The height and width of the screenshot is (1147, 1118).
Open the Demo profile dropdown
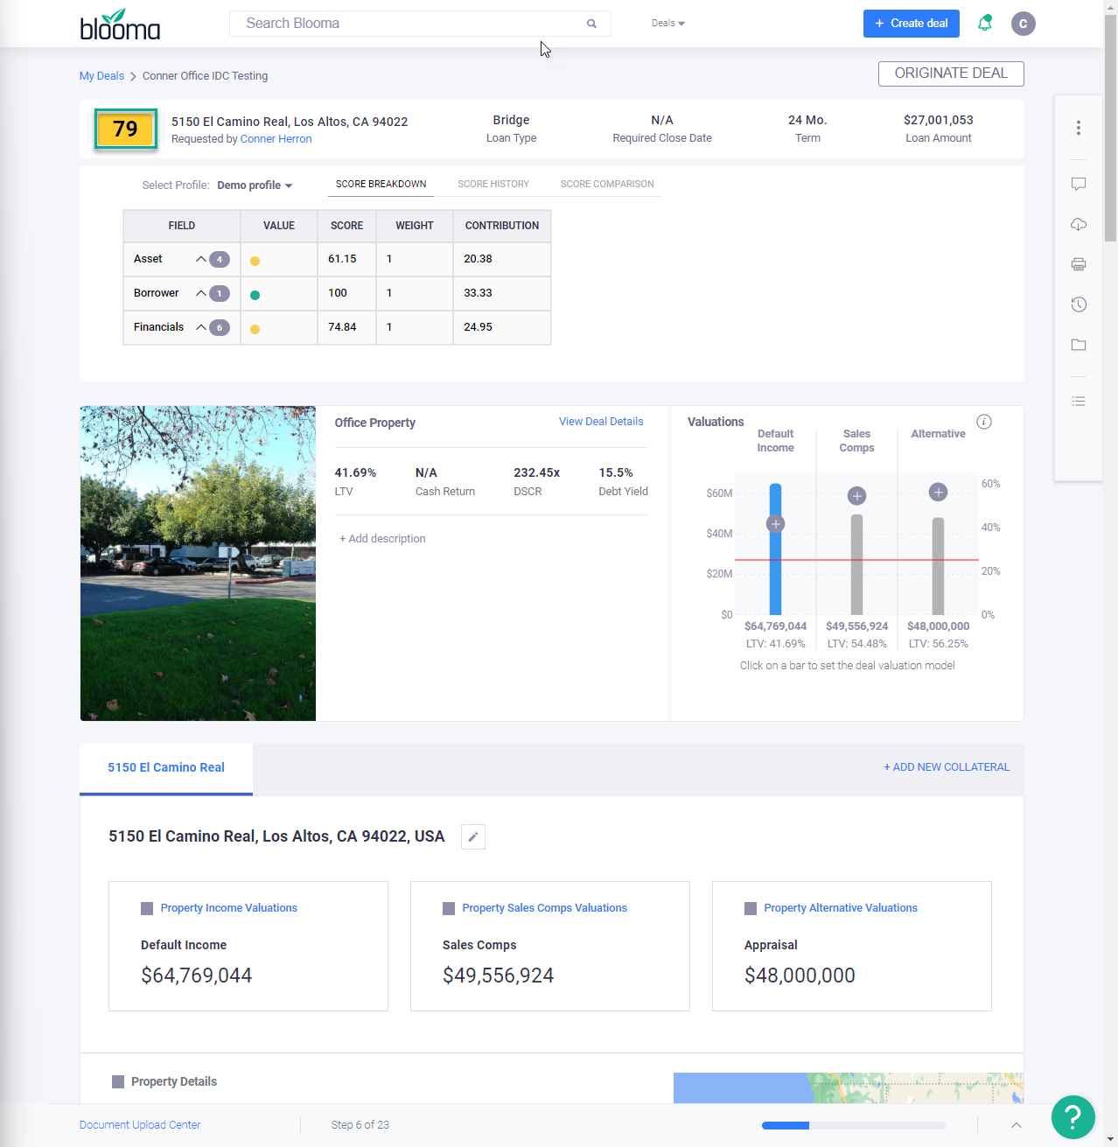click(x=255, y=185)
